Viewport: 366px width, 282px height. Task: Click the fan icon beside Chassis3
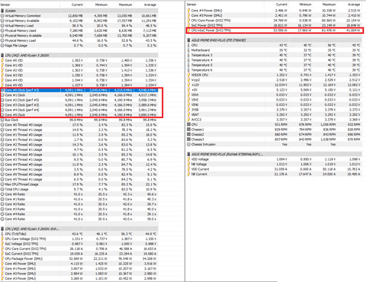(188, 139)
